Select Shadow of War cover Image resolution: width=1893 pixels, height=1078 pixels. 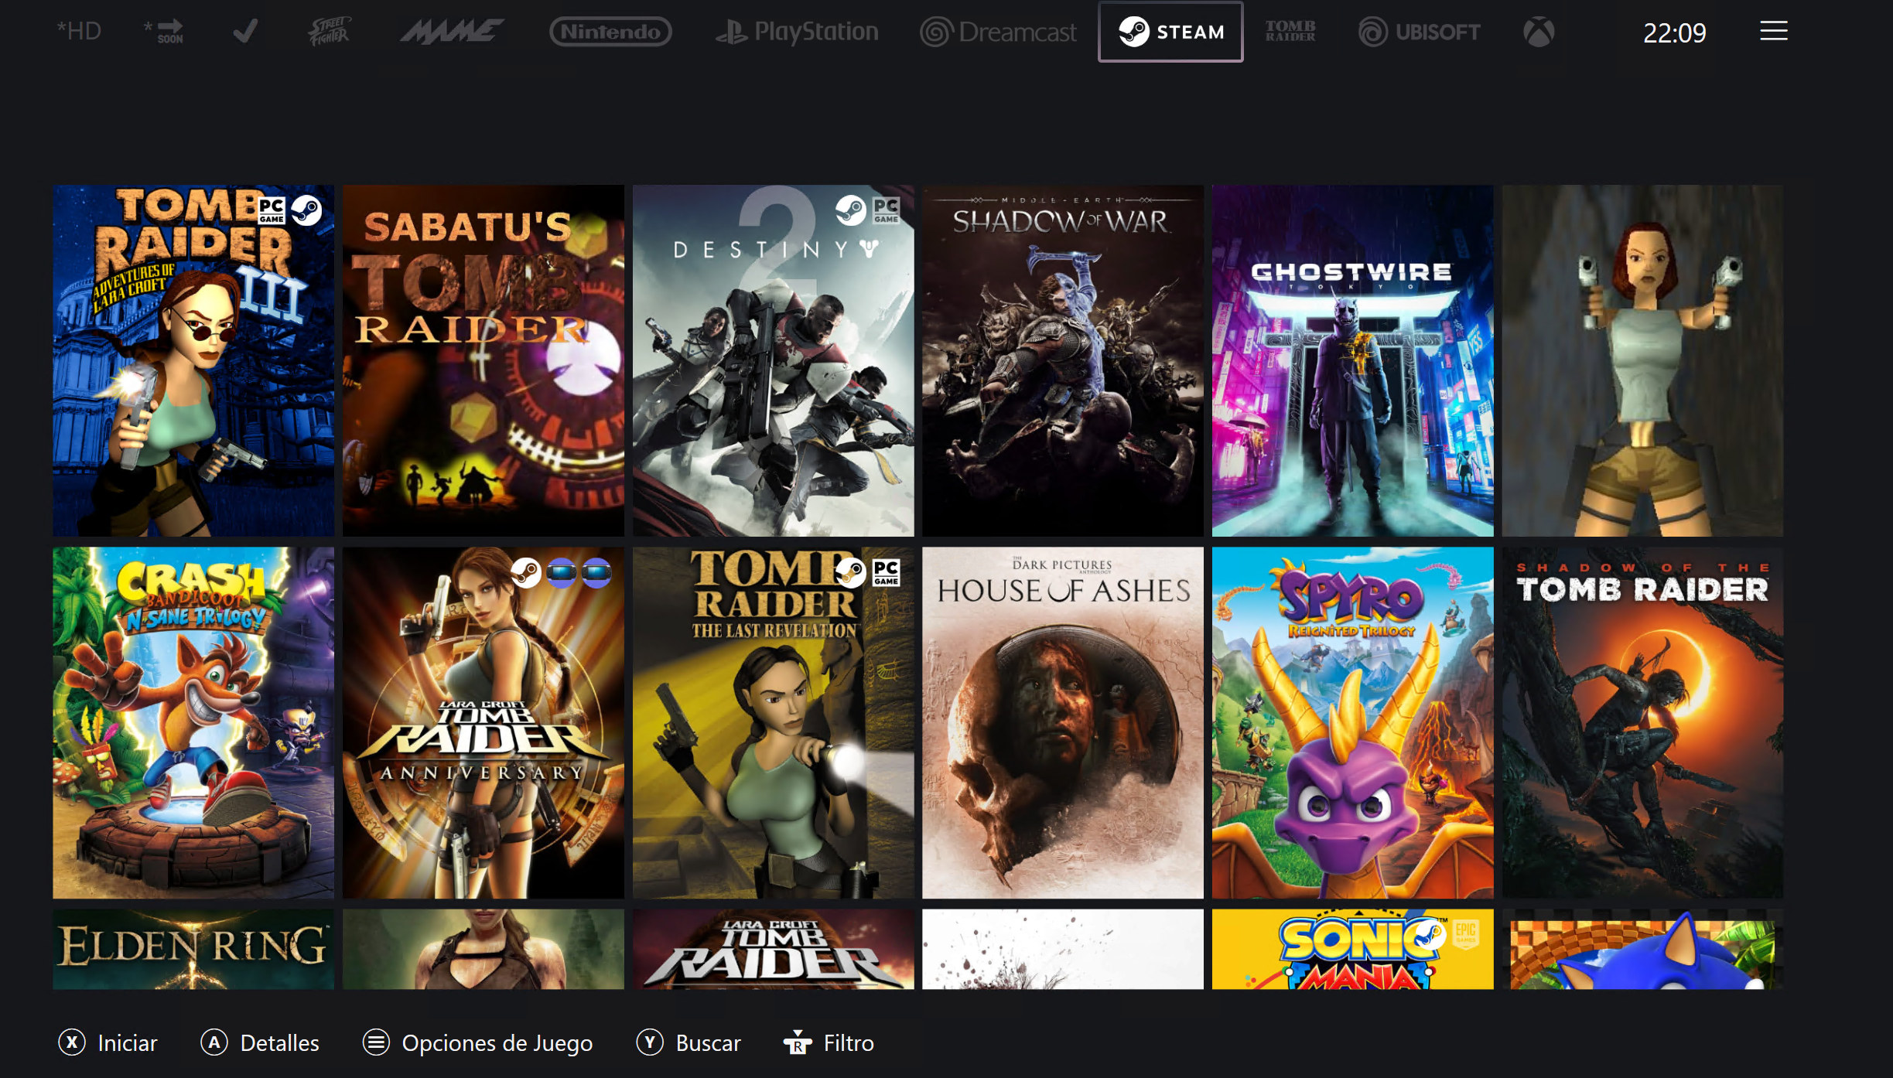(1063, 360)
